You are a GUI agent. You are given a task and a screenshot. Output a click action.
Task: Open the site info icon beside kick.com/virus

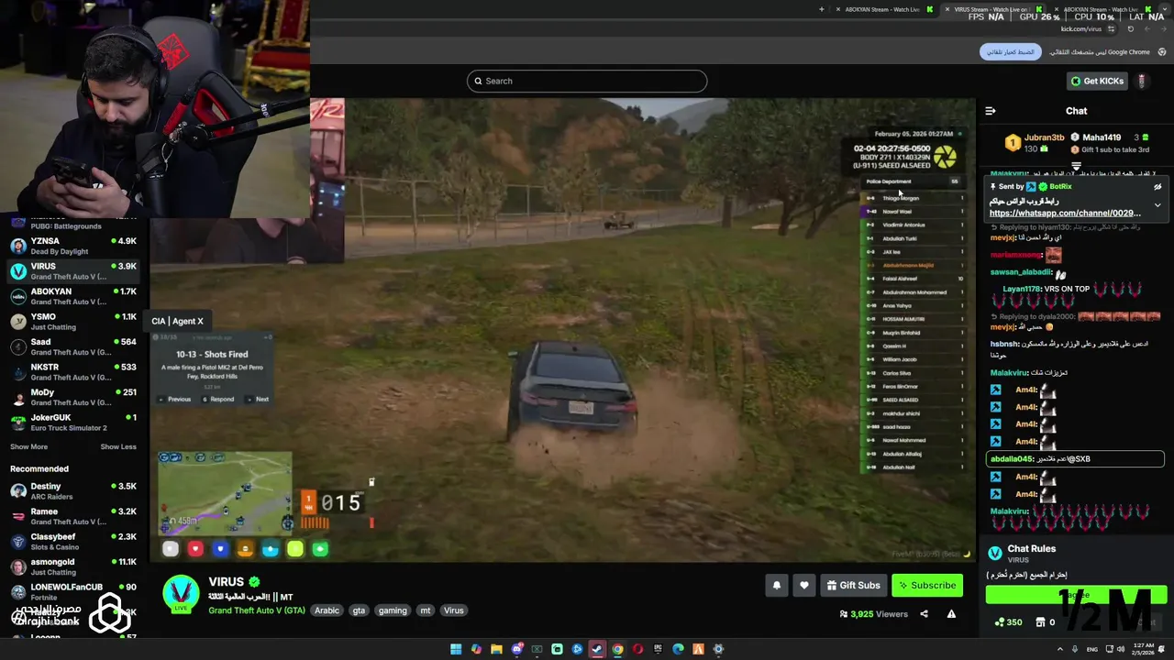click(x=1111, y=28)
